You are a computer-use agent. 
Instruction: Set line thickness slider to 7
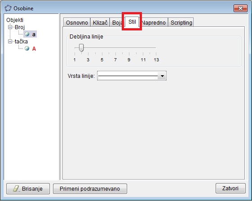coord(115,48)
